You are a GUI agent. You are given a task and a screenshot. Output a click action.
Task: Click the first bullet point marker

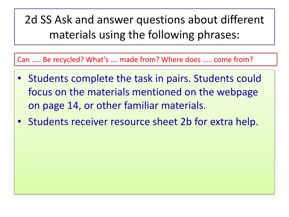coord(19,79)
